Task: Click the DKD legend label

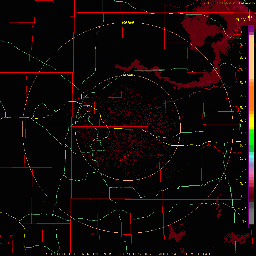Action: tap(250, 17)
